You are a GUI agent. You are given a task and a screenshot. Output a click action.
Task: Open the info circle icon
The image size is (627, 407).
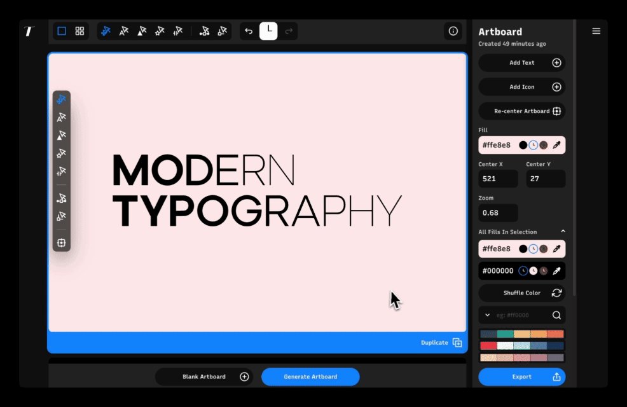tap(453, 31)
